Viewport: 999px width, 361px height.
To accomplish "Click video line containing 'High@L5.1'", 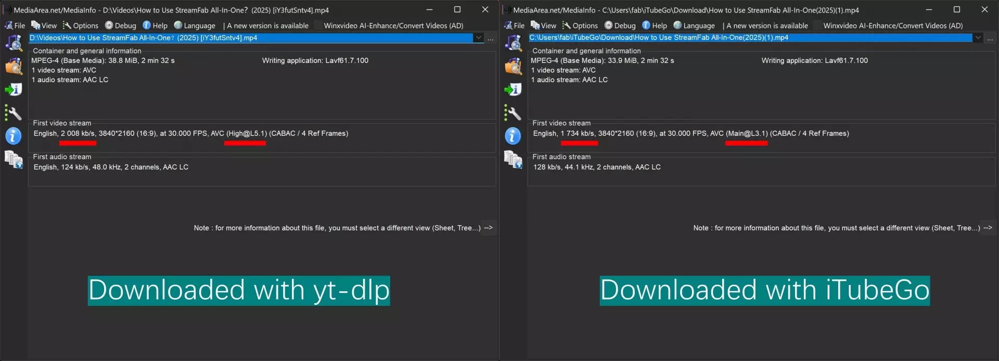I will [x=191, y=134].
